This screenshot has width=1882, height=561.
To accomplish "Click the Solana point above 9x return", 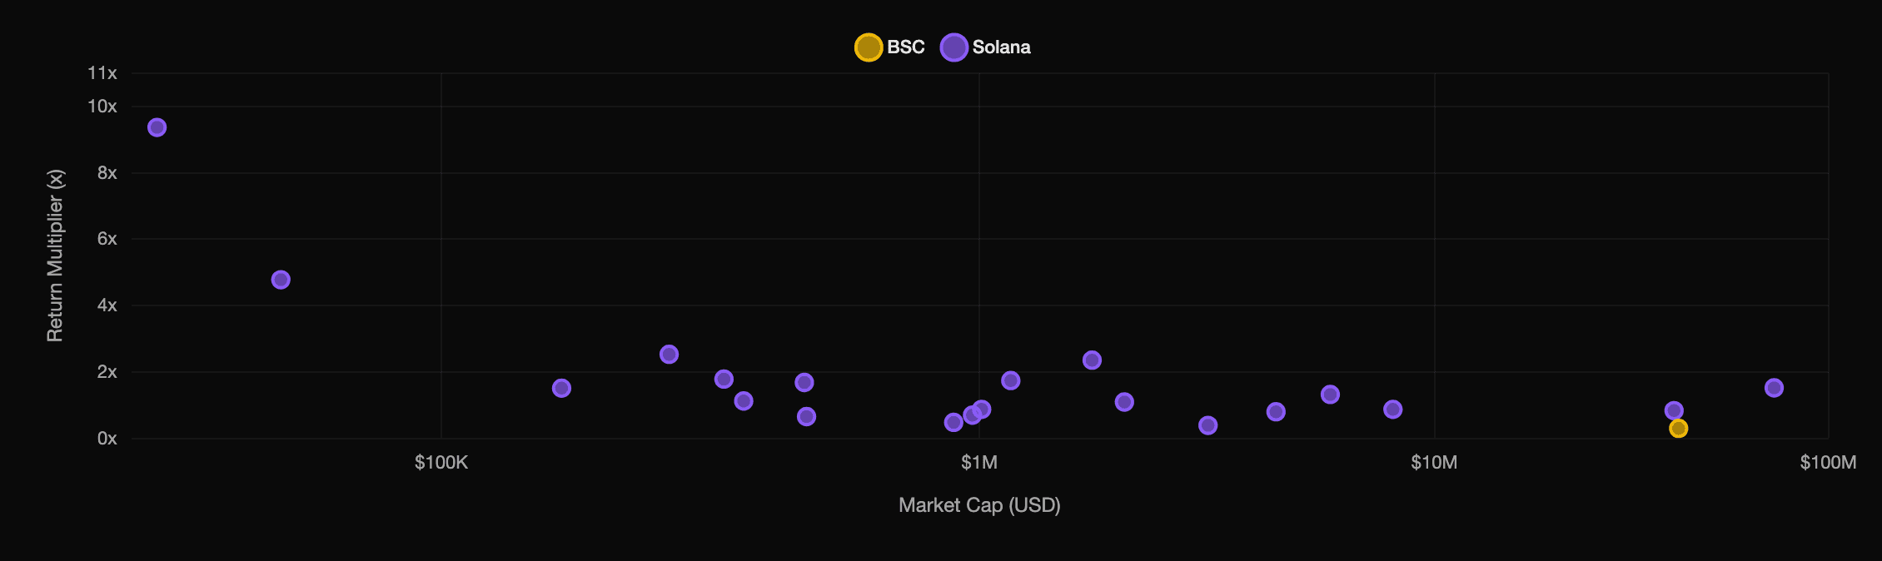I will pos(157,127).
